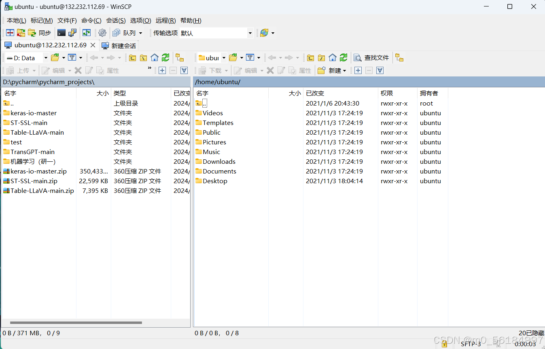
Task: Click remote panel select files plus icon
Action: coord(358,70)
